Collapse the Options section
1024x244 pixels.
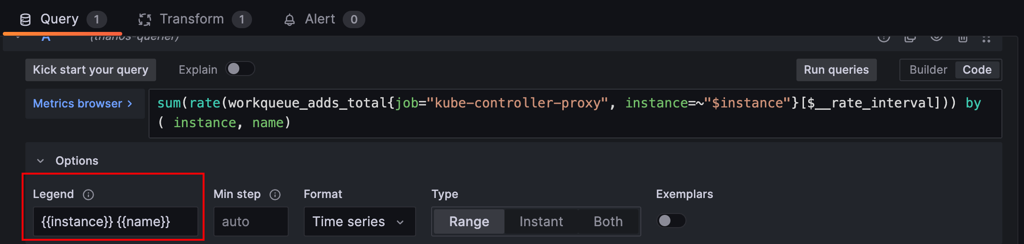[x=41, y=161]
